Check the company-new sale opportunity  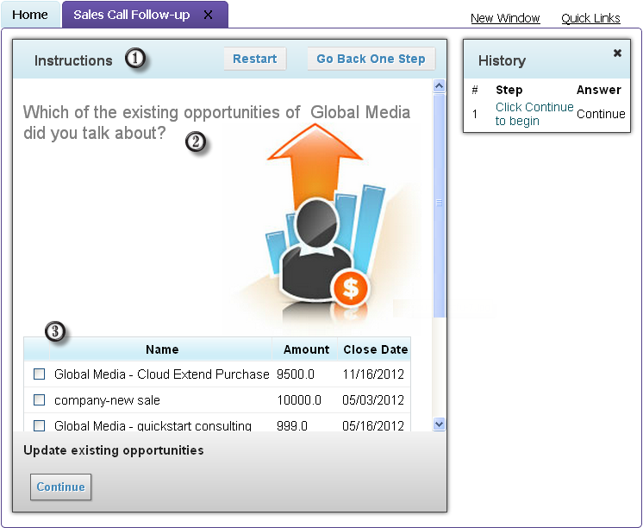(39, 400)
